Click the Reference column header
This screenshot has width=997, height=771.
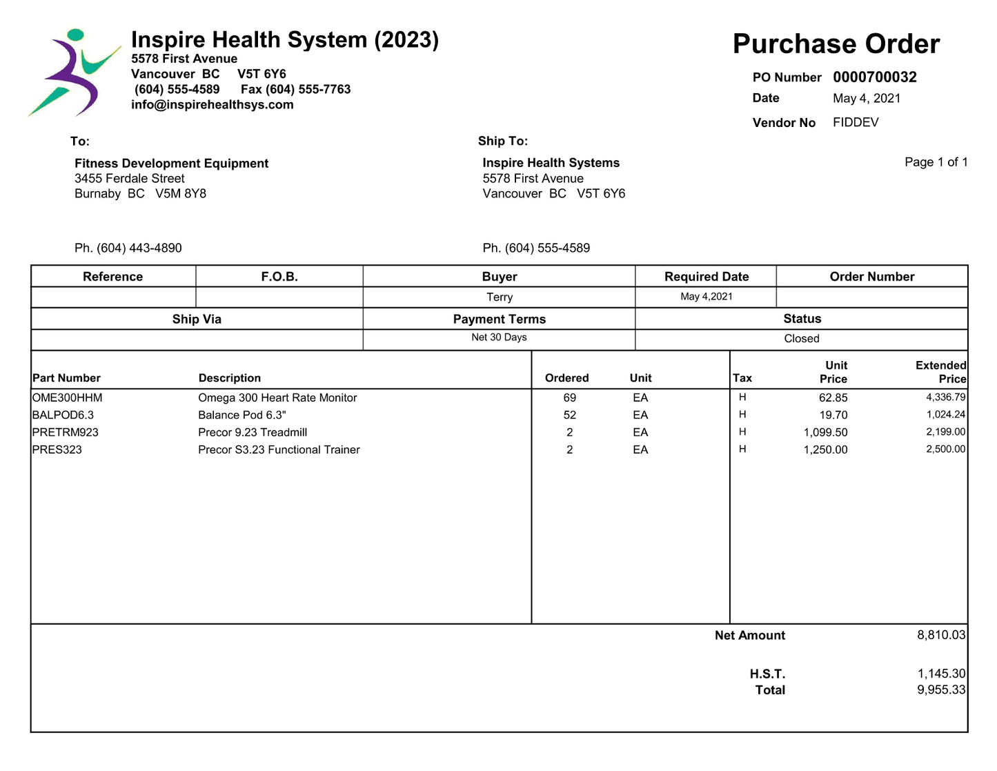pos(113,277)
